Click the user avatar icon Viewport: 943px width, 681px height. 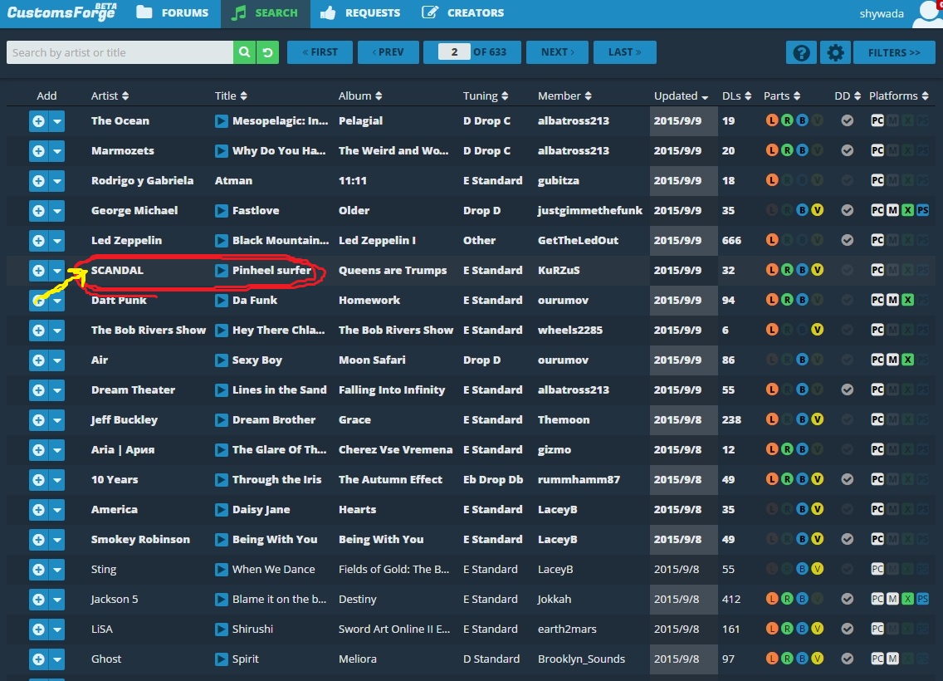(927, 14)
